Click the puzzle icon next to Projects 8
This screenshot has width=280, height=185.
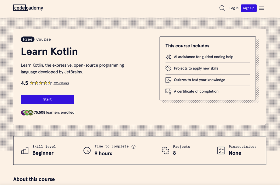pyautogui.click(x=165, y=150)
